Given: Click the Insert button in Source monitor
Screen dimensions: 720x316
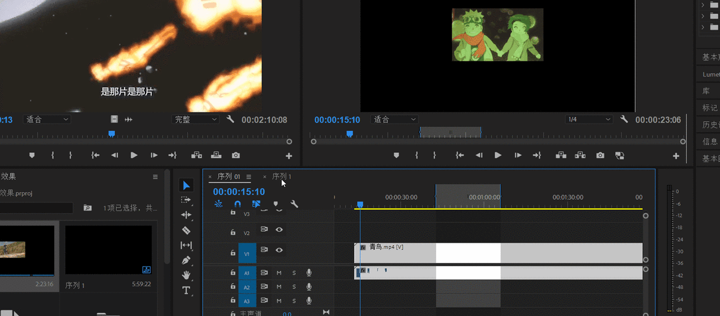Looking at the screenshot, I should [197, 155].
